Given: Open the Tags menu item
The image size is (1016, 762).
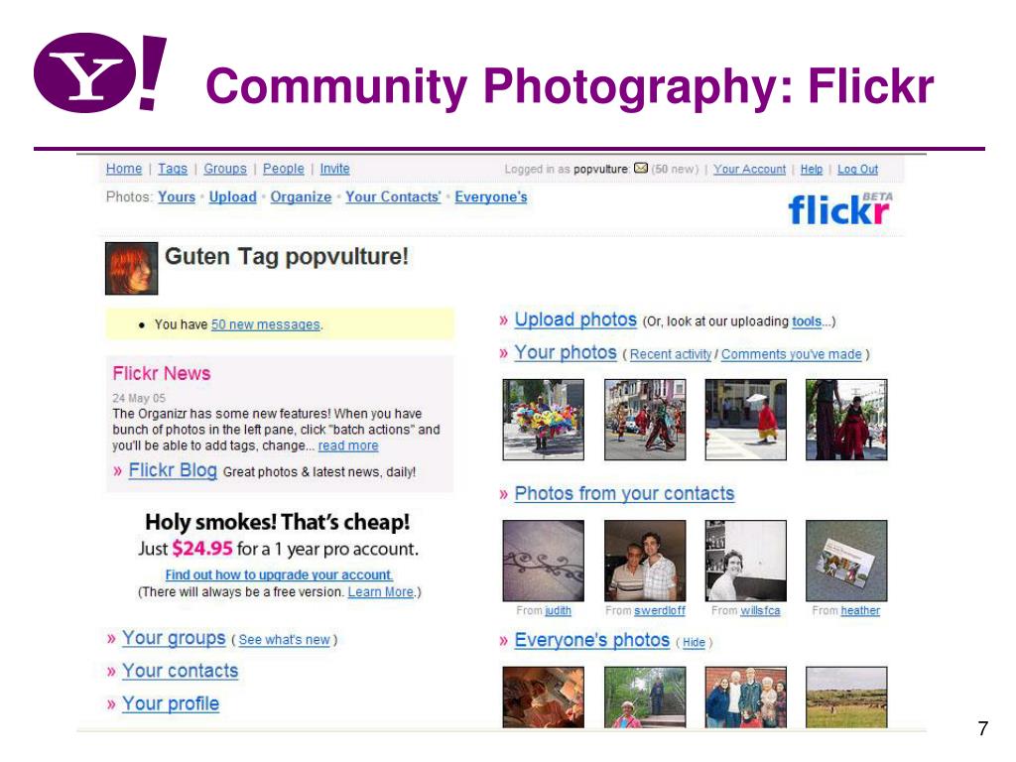Looking at the screenshot, I should pyautogui.click(x=173, y=169).
